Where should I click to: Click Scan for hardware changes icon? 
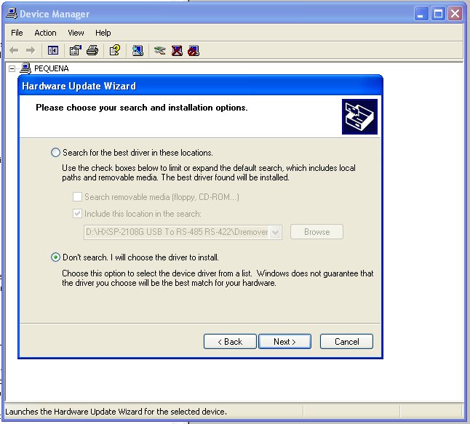[138, 50]
